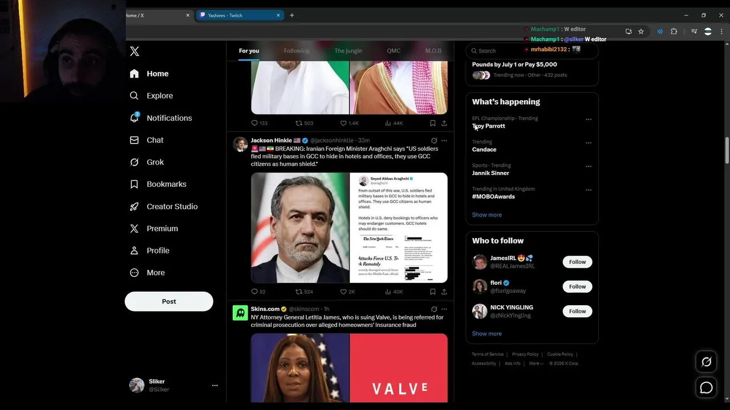Viewport: 730px width, 410px height.
Task: Open Grok explain icon on Jackson Hinkle post
Action: click(x=434, y=141)
